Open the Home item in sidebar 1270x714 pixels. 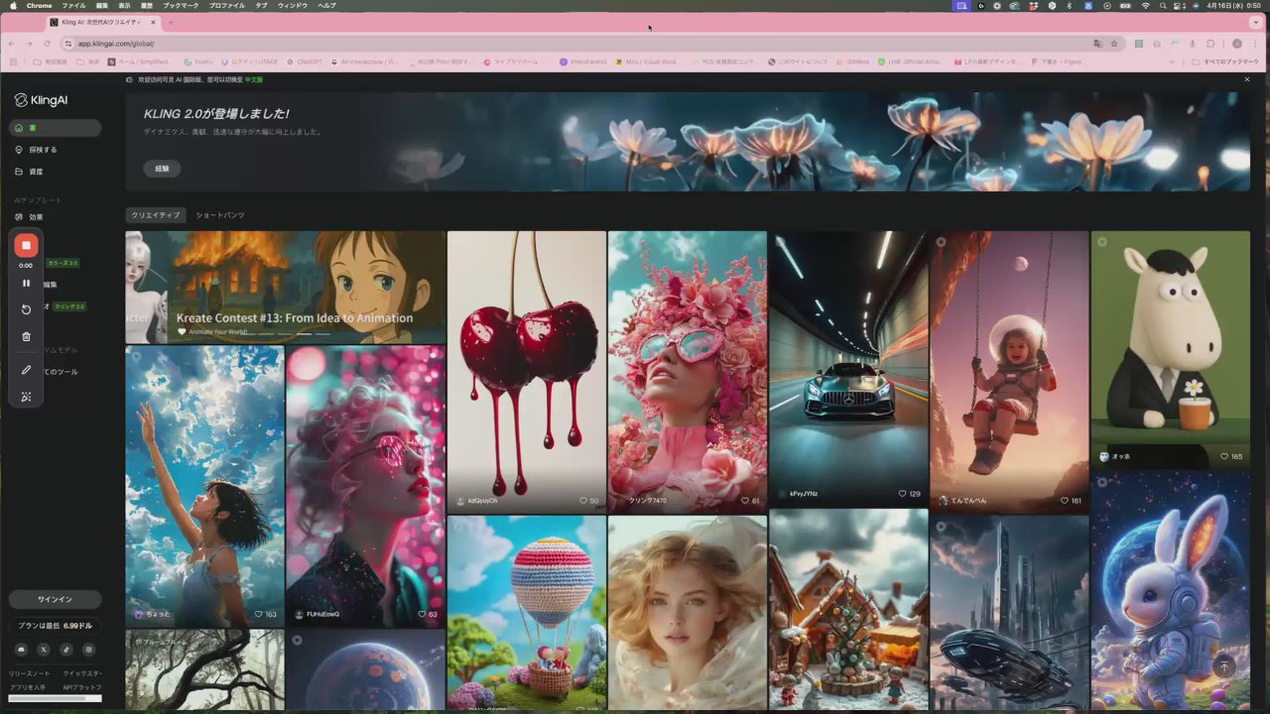[x=56, y=128]
